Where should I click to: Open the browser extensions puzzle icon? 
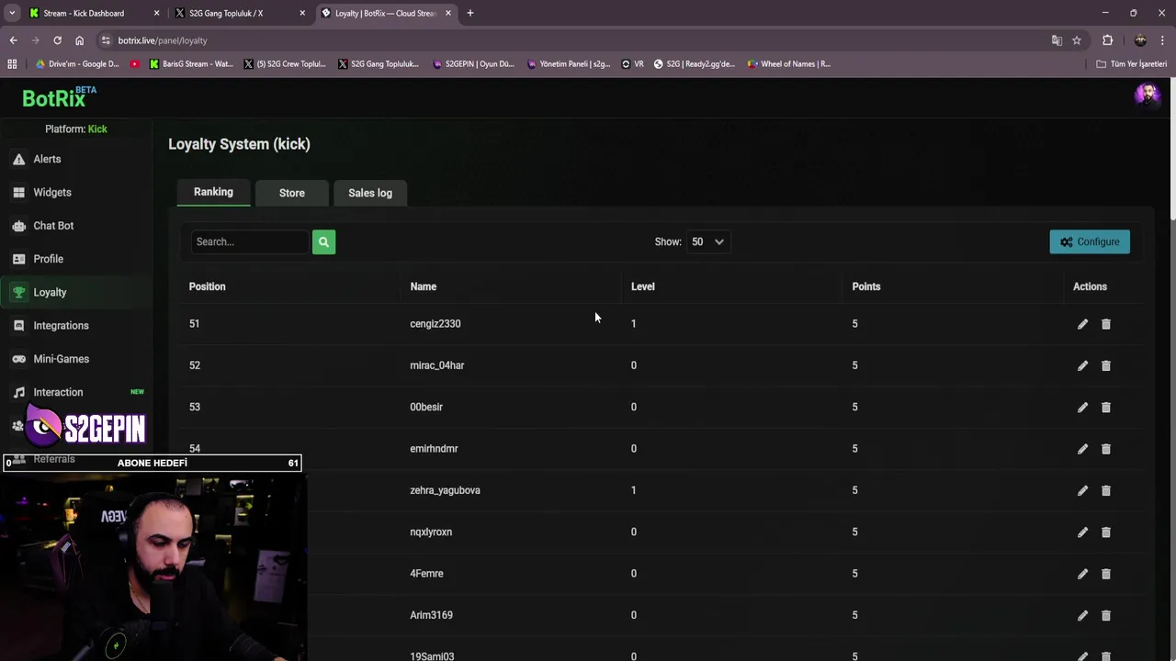[1107, 40]
